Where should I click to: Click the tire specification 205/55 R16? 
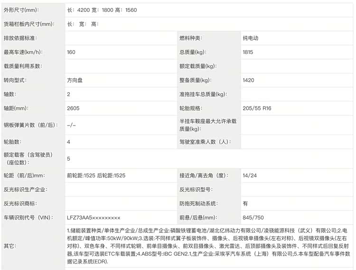pos(257,108)
